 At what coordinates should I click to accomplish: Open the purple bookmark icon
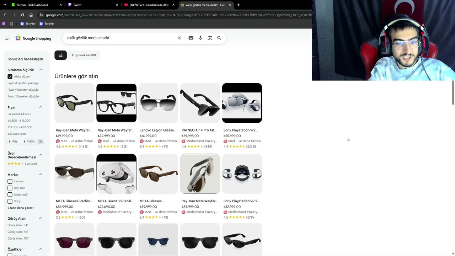(4, 24)
